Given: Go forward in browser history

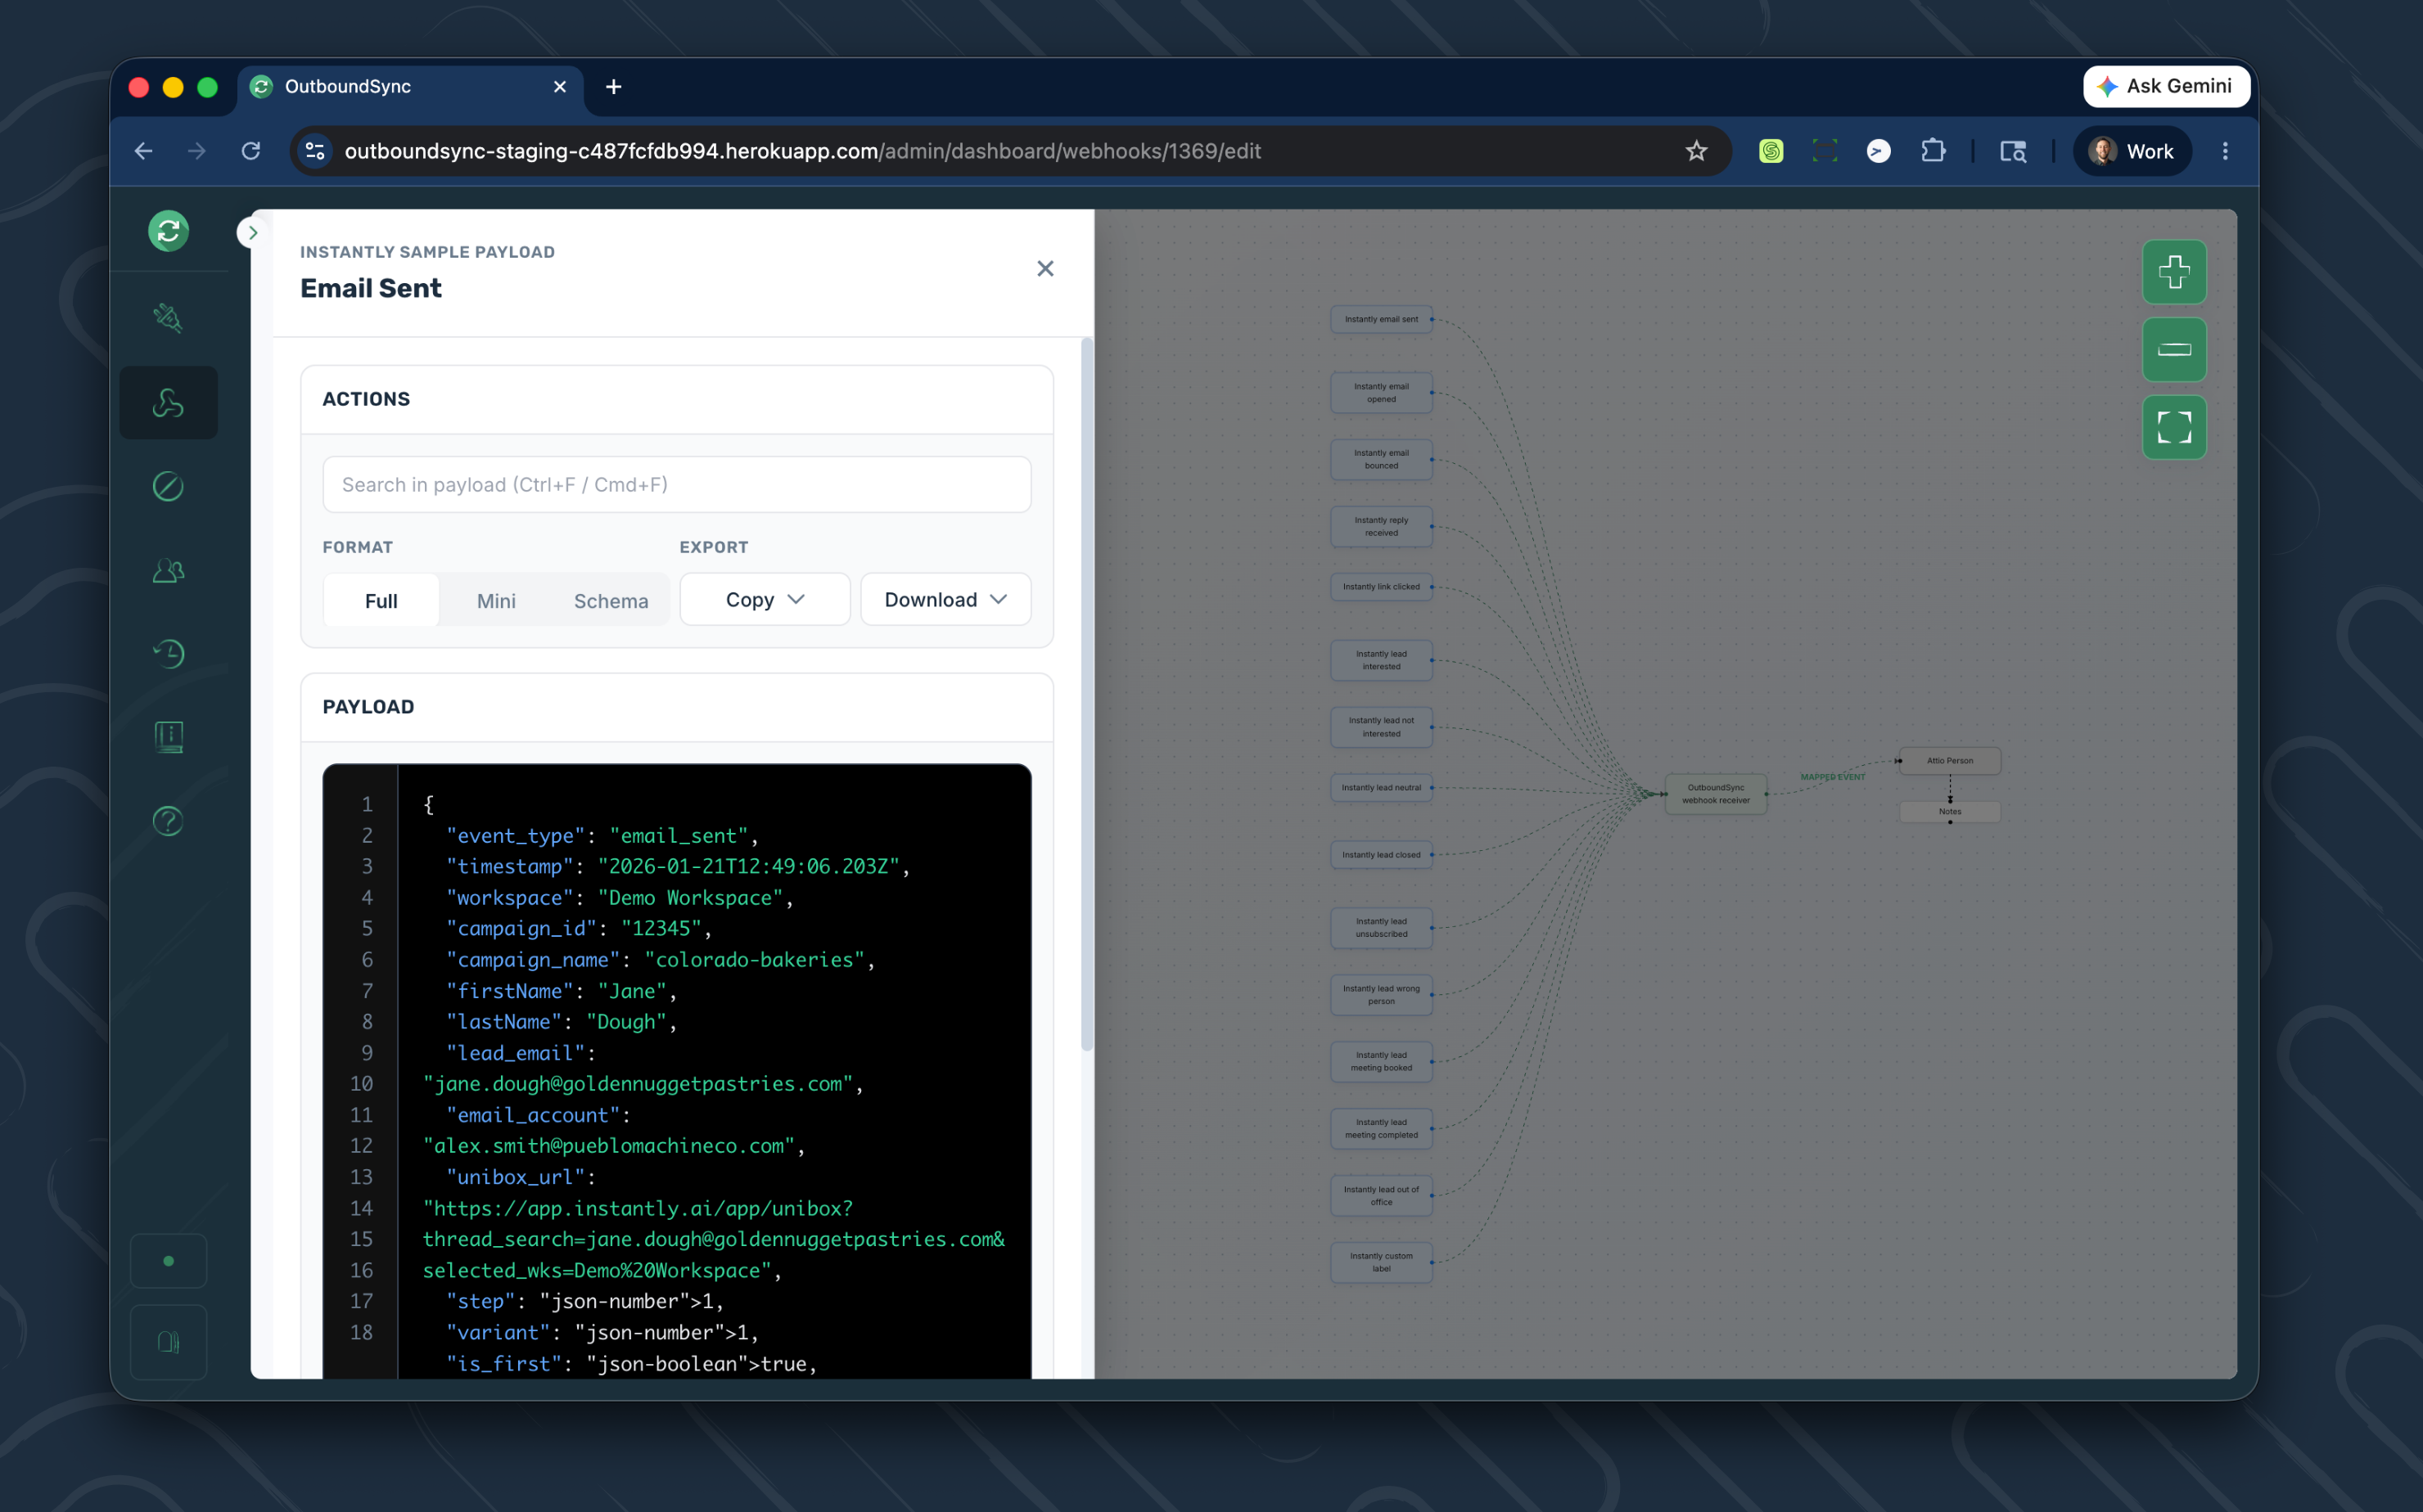Looking at the screenshot, I should [x=197, y=151].
